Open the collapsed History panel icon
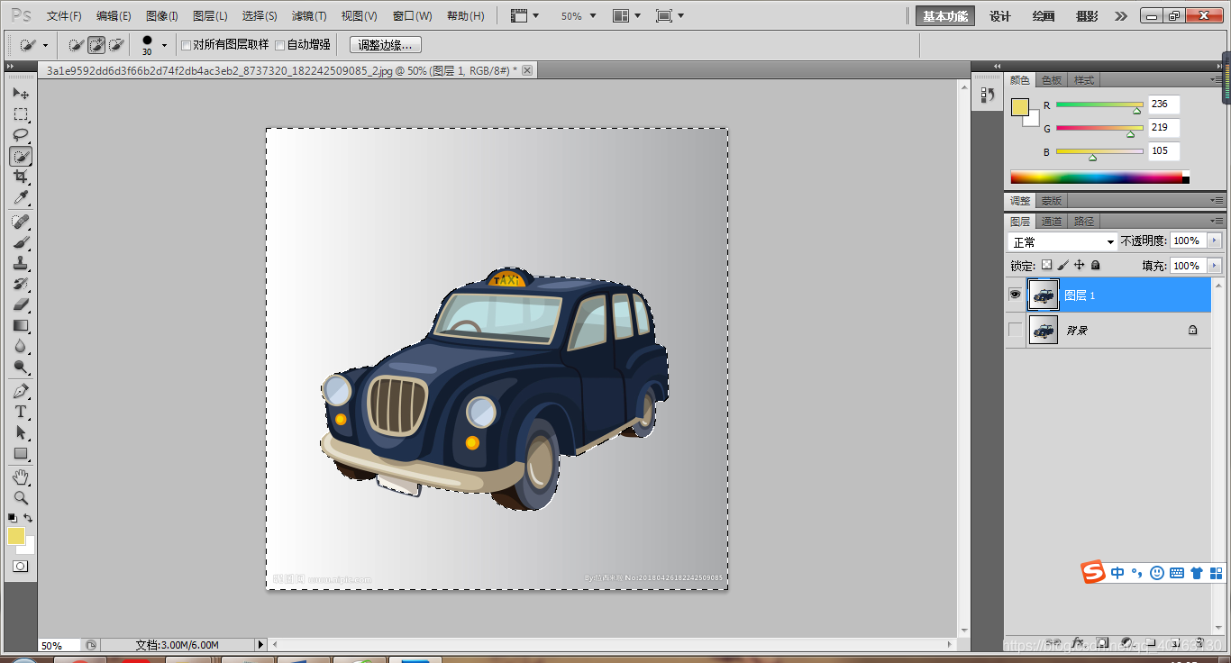1231x663 pixels. [x=987, y=94]
